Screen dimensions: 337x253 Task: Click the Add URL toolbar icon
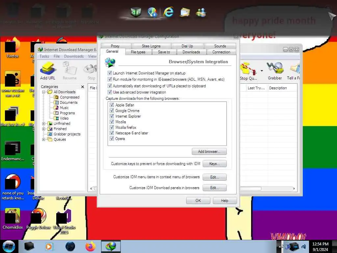(48, 71)
